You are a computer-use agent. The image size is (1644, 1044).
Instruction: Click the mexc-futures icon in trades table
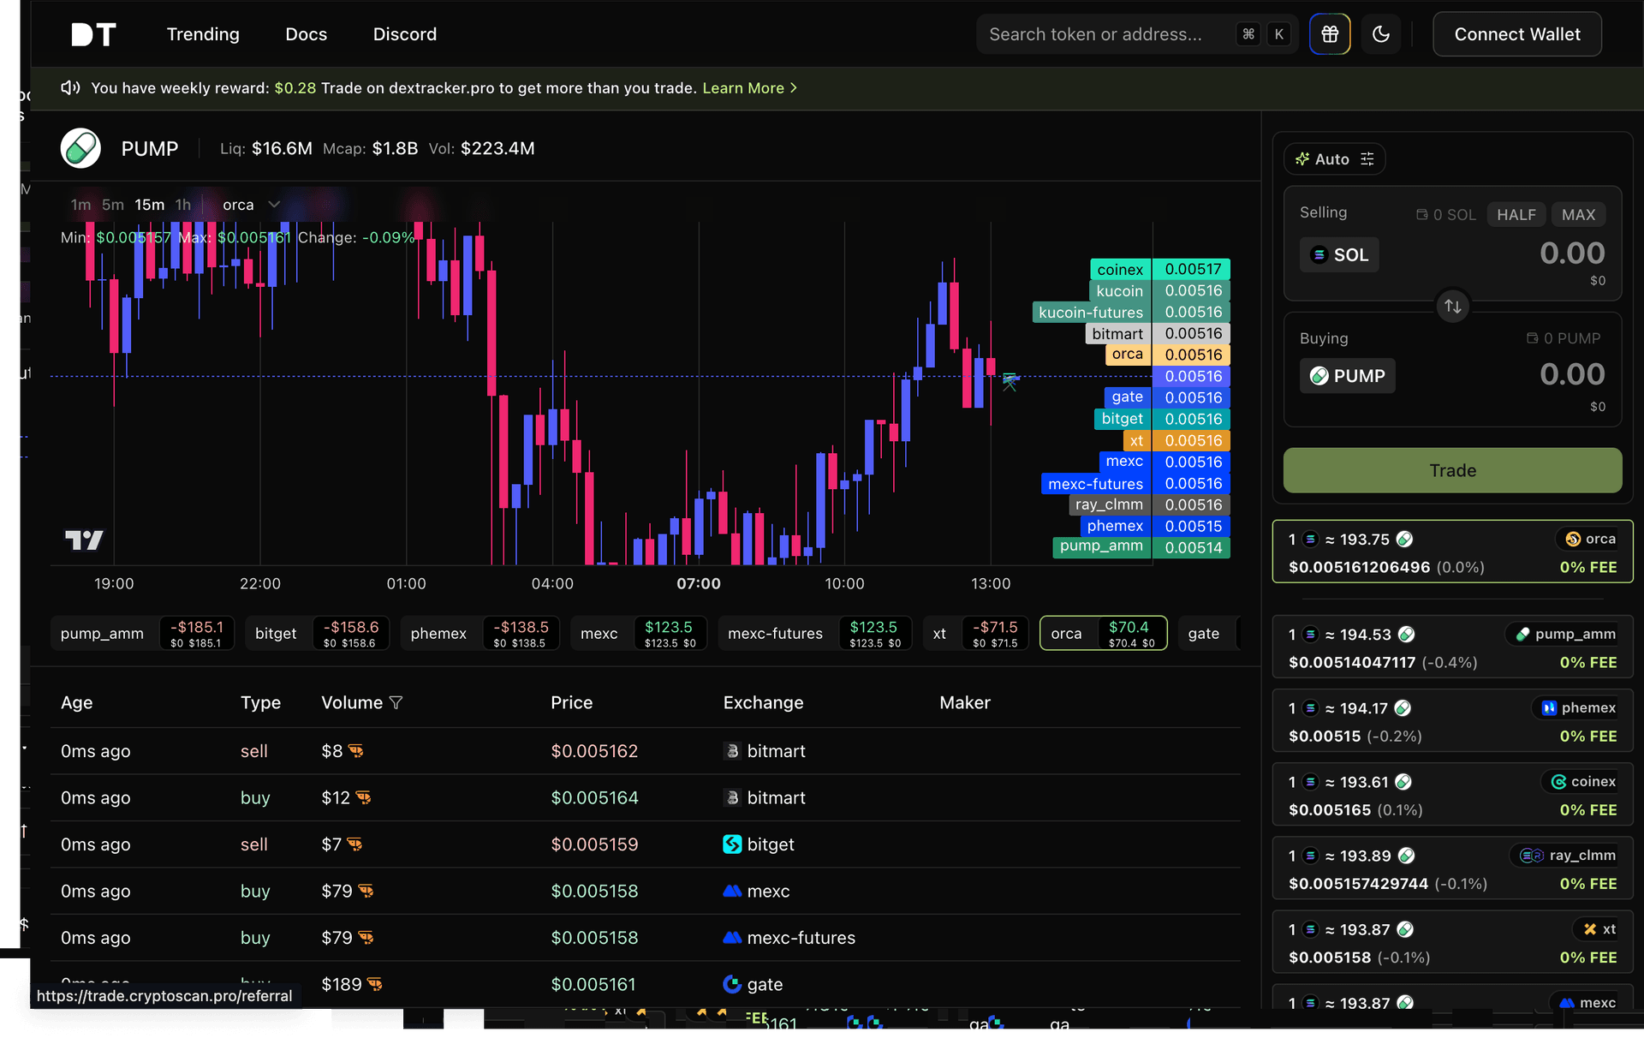click(732, 937)
